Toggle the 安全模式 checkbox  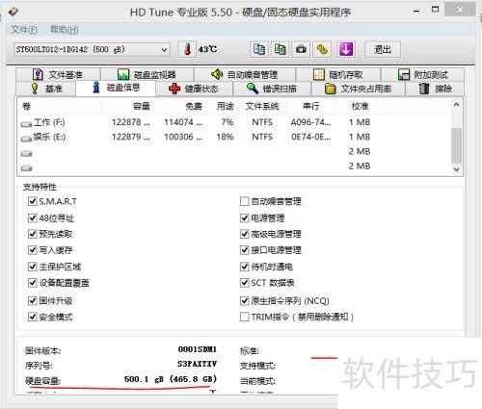[32, 317]
